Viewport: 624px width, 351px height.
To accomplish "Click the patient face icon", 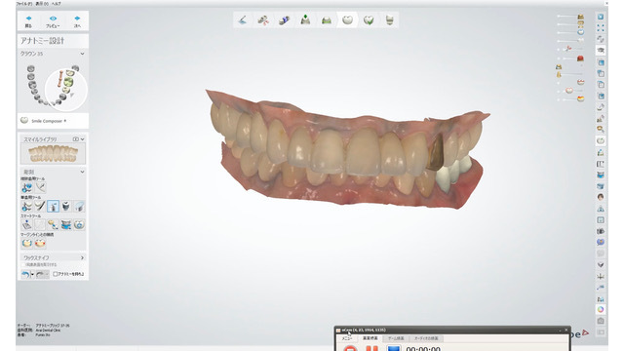I will click(601, 197).
